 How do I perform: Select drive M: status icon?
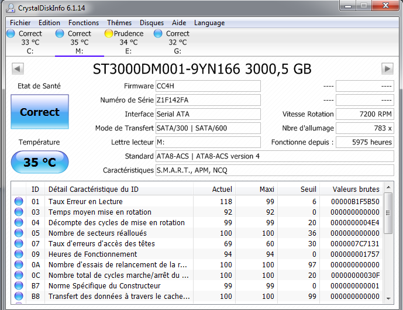tap(60, 33)
